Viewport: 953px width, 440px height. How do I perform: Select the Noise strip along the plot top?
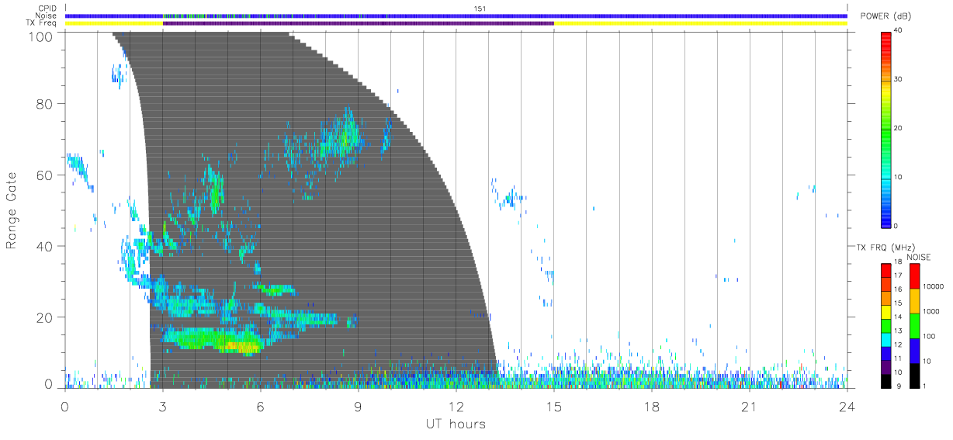456,16
